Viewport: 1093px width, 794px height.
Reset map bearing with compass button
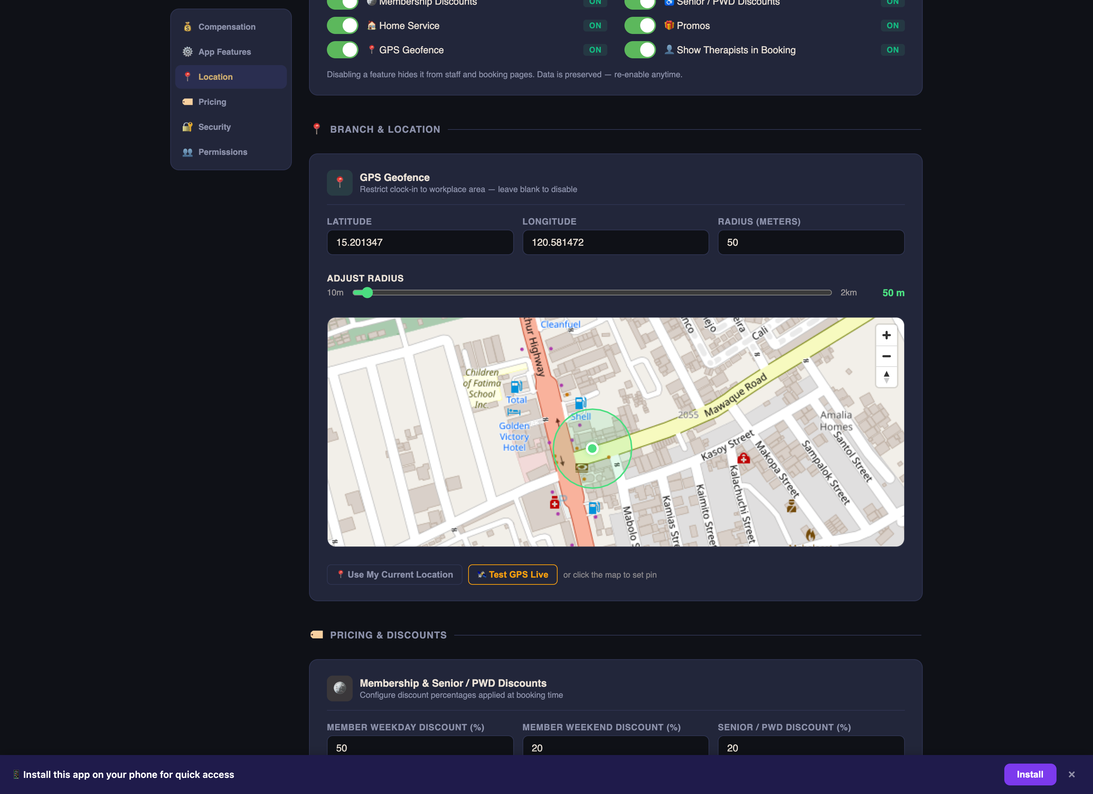[886, 377]
